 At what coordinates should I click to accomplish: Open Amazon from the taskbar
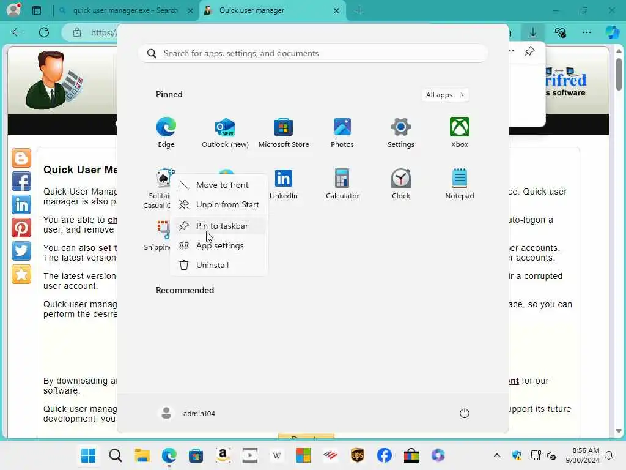point(223,455)
